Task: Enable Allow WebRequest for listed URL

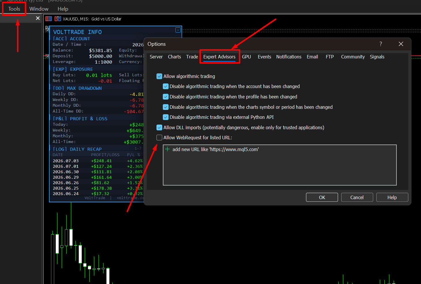Action: [159, 138]
